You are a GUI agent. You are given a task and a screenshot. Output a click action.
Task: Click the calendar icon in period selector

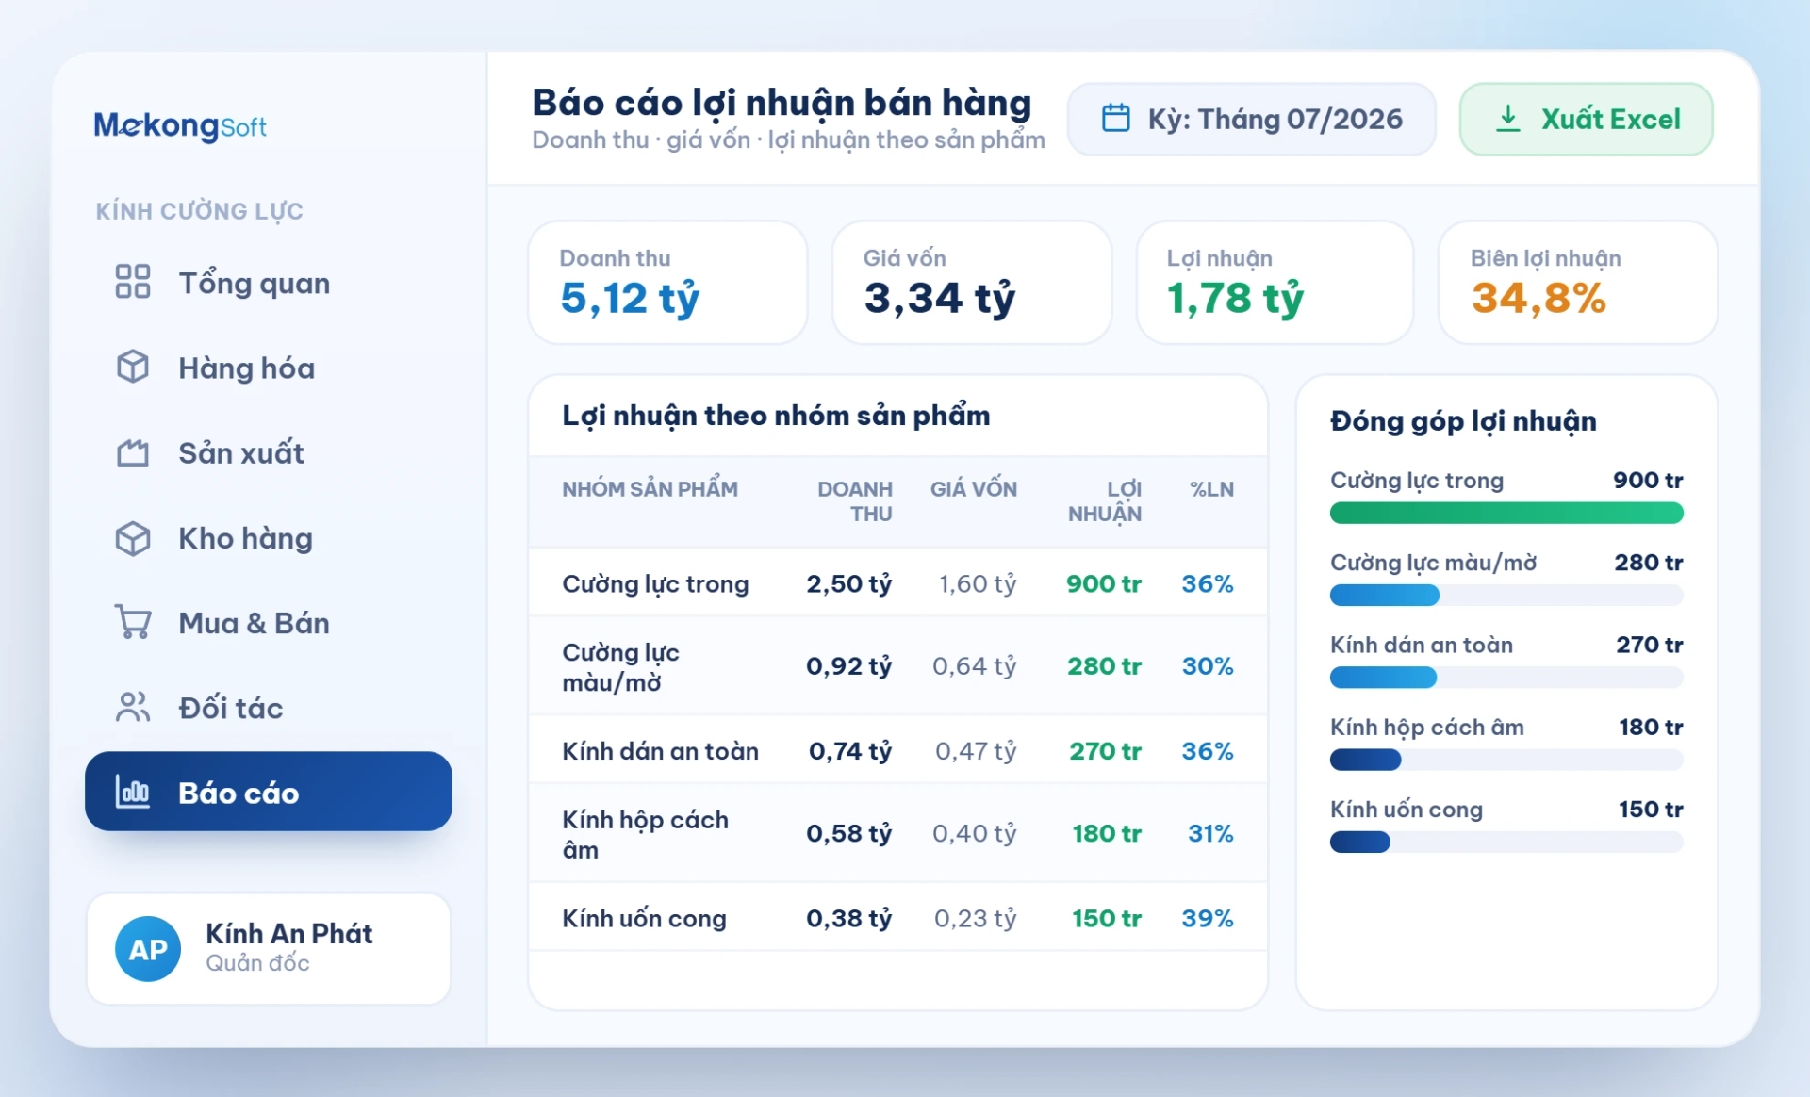point(1116,118)
